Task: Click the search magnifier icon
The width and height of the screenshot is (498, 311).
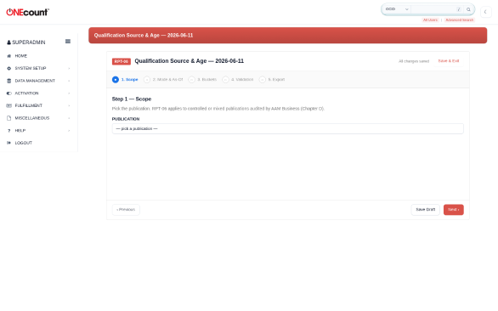Action: click(468, 9)
